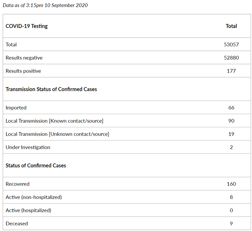This screenshot has width=252, height=231.
Task: Click the "Status of Confirmed Cases" heading
Action: (x=36, y=165)
